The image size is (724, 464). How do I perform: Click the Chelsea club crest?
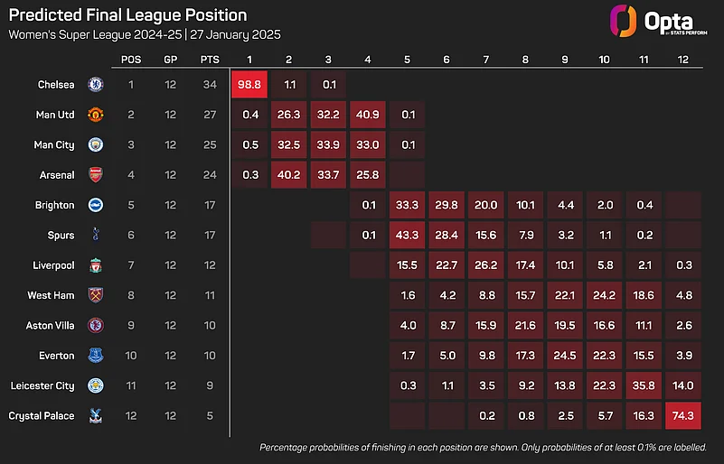click(x=95, y=85)
